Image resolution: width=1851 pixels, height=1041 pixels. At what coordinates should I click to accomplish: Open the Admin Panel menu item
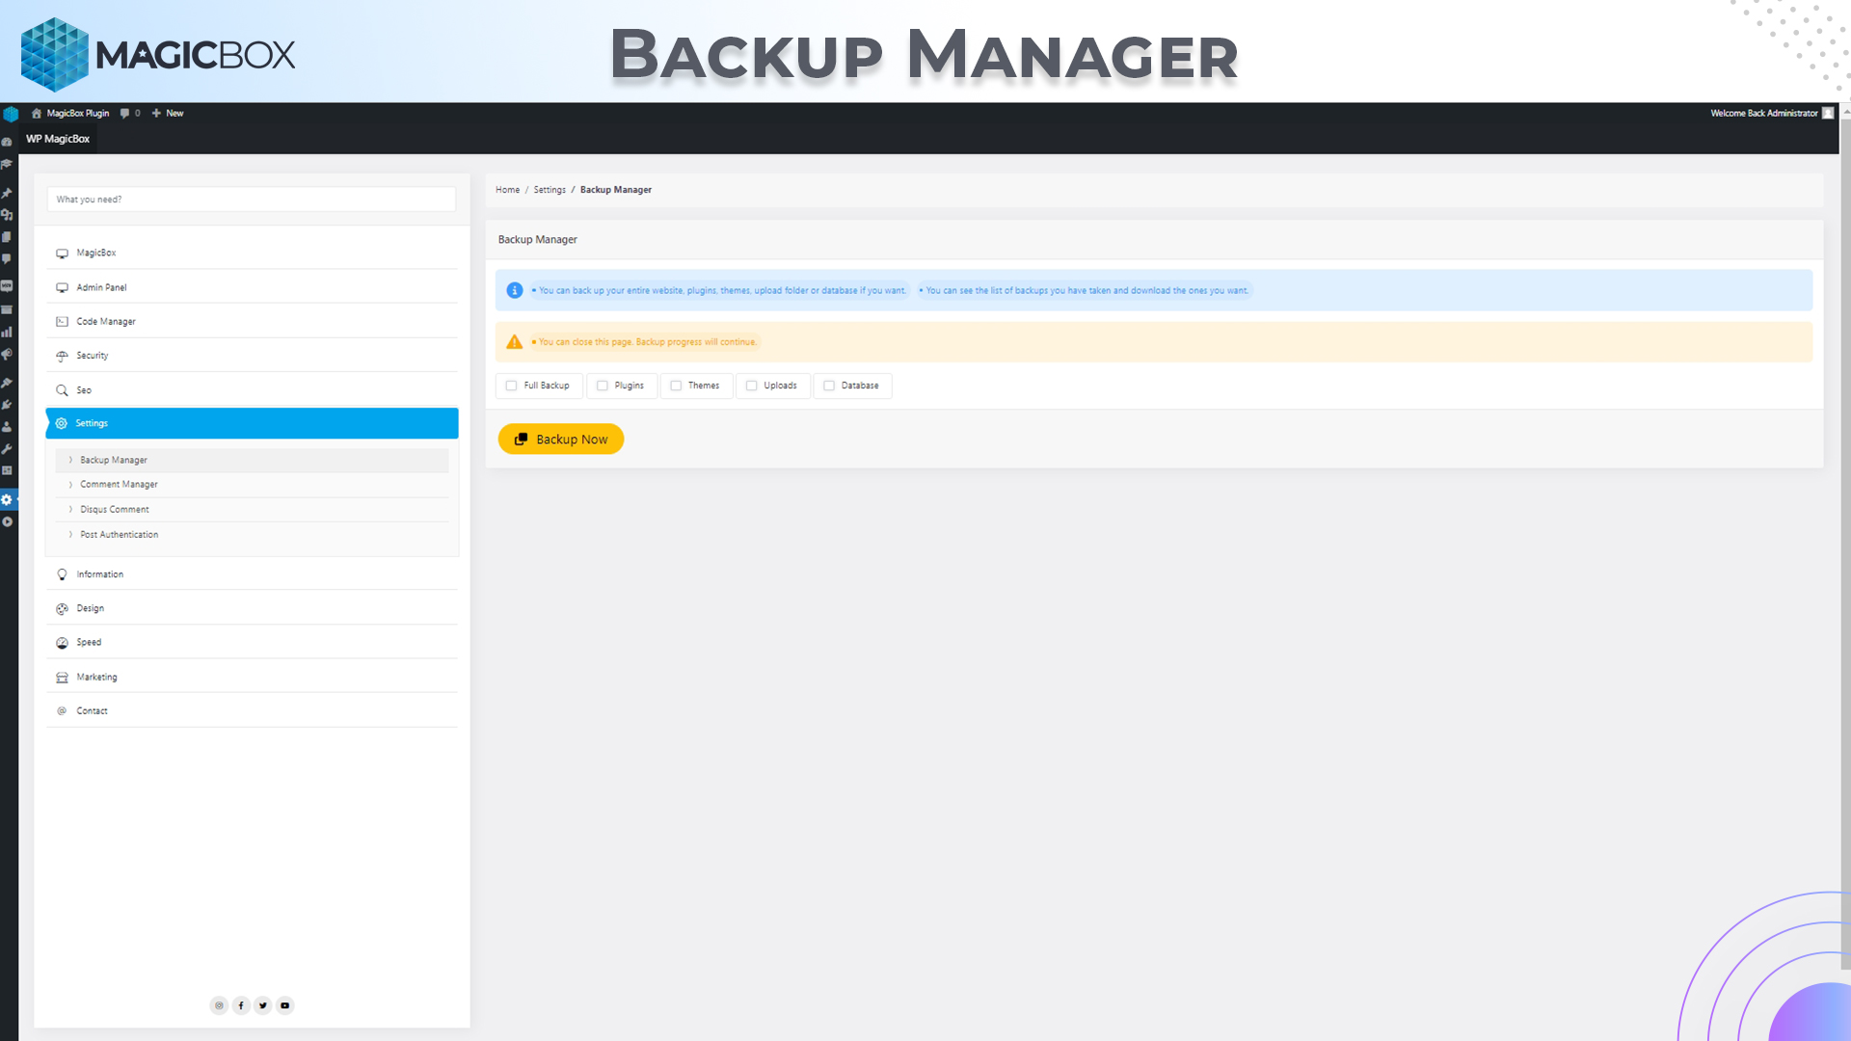click(x=252, y=287)
